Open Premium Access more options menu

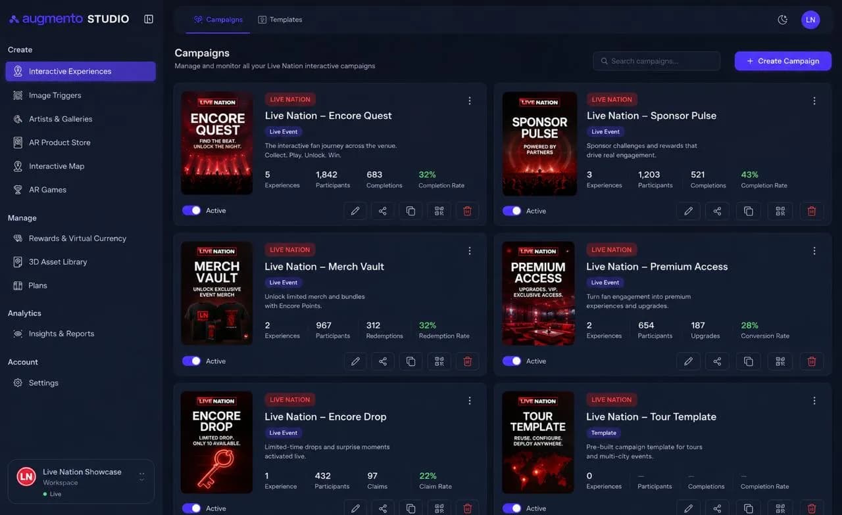(x=814, y=250)
